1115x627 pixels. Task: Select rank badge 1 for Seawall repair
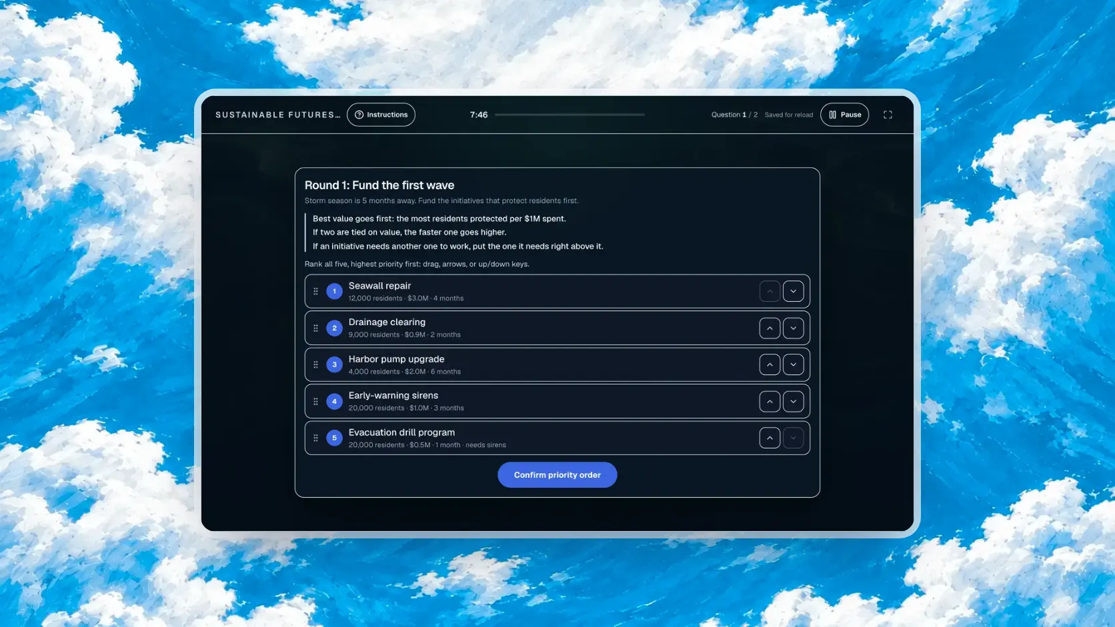[x=334, y=291]
